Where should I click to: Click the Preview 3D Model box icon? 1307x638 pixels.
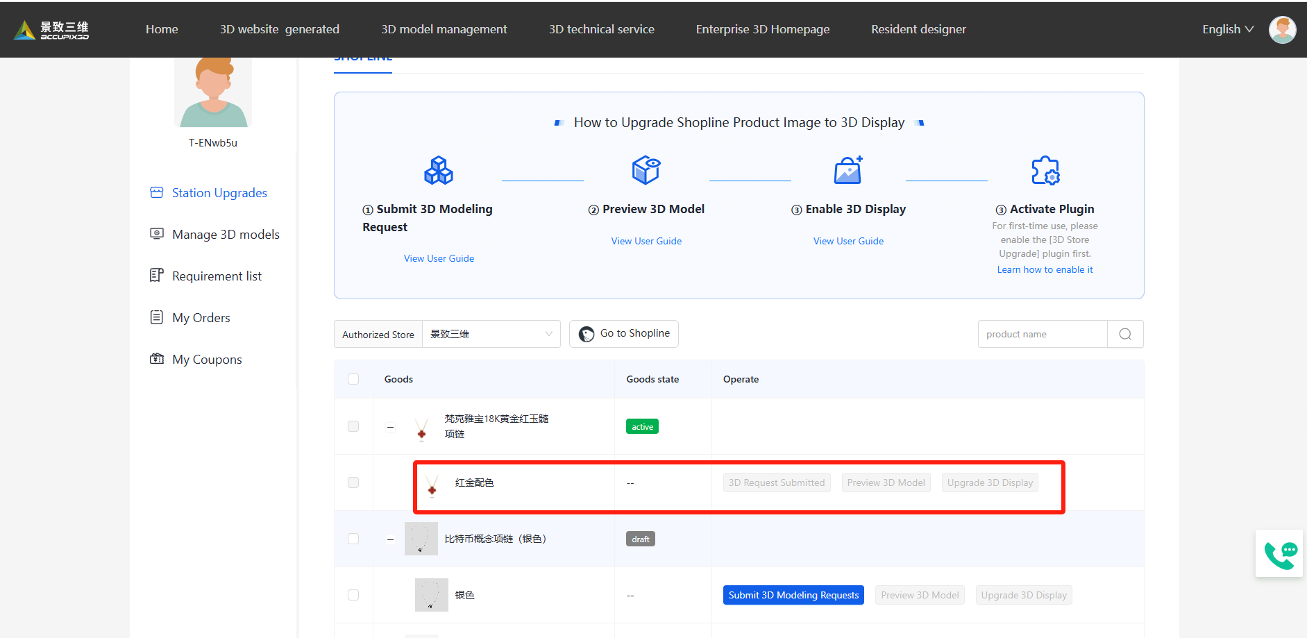tap(646, 170)
